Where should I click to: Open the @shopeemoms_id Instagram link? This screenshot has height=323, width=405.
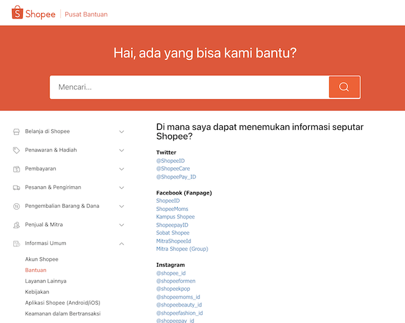tap(178, 297)
